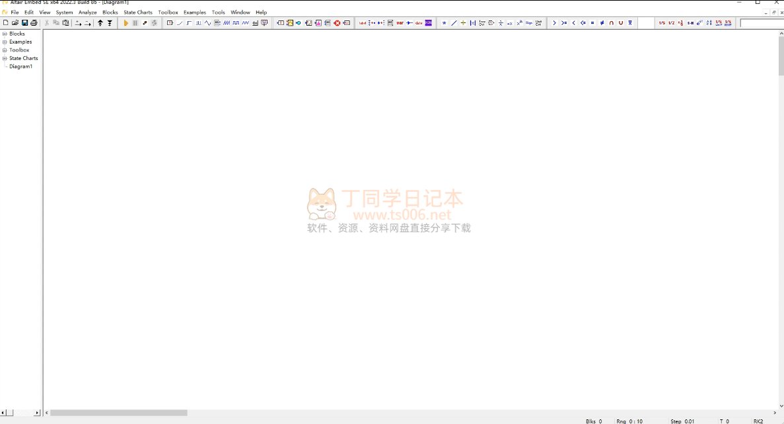784x424 pixels.
Task: Click the Open file folder icon
Action: [x=15, y=23]
